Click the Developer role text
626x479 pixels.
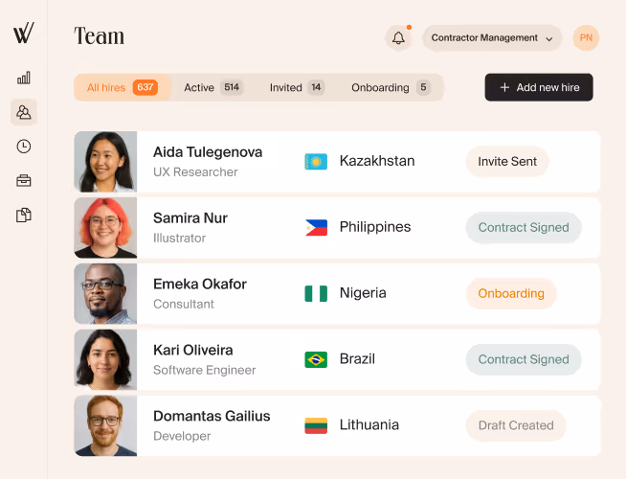[182, 436]
